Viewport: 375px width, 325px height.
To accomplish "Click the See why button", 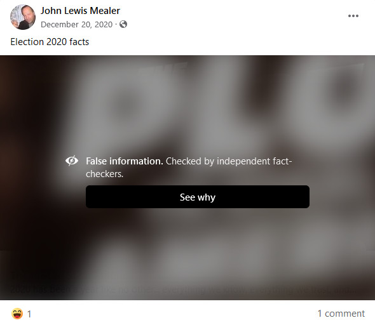I will (x=198, y=197).
